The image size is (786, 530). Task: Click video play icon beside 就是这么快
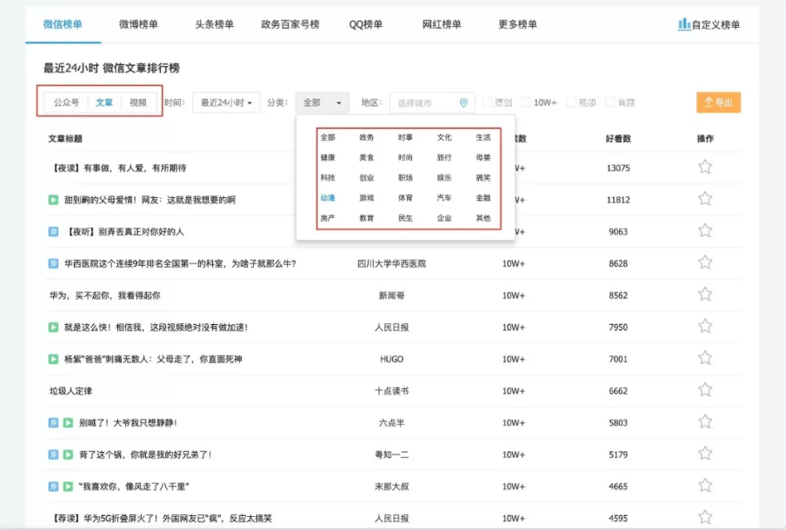pos(53,327)
